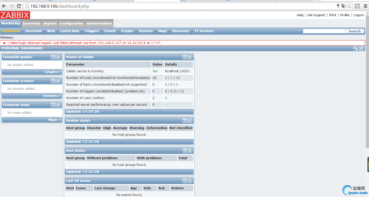Open the Maps submenu item
The width and height of the screenshot is (369, 197).
(x=163, y=31)
